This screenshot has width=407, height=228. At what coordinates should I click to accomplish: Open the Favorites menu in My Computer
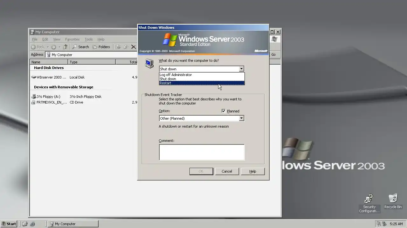(72, 39)
